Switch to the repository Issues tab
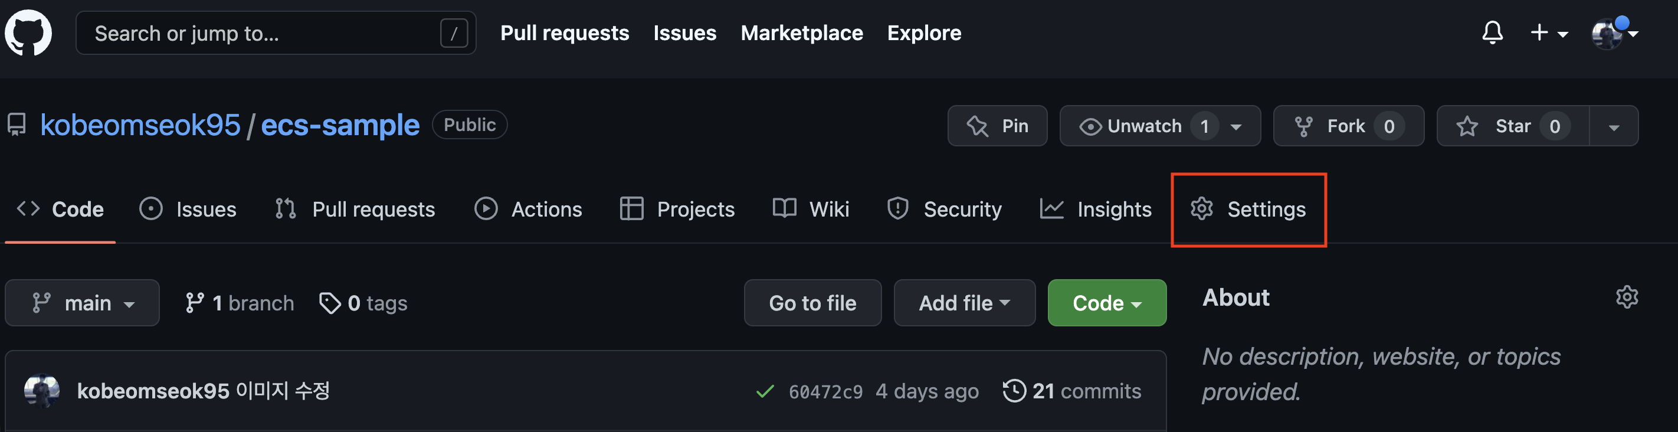The image size is (1678, 432). pyautogui.click(x=188, y=209)
